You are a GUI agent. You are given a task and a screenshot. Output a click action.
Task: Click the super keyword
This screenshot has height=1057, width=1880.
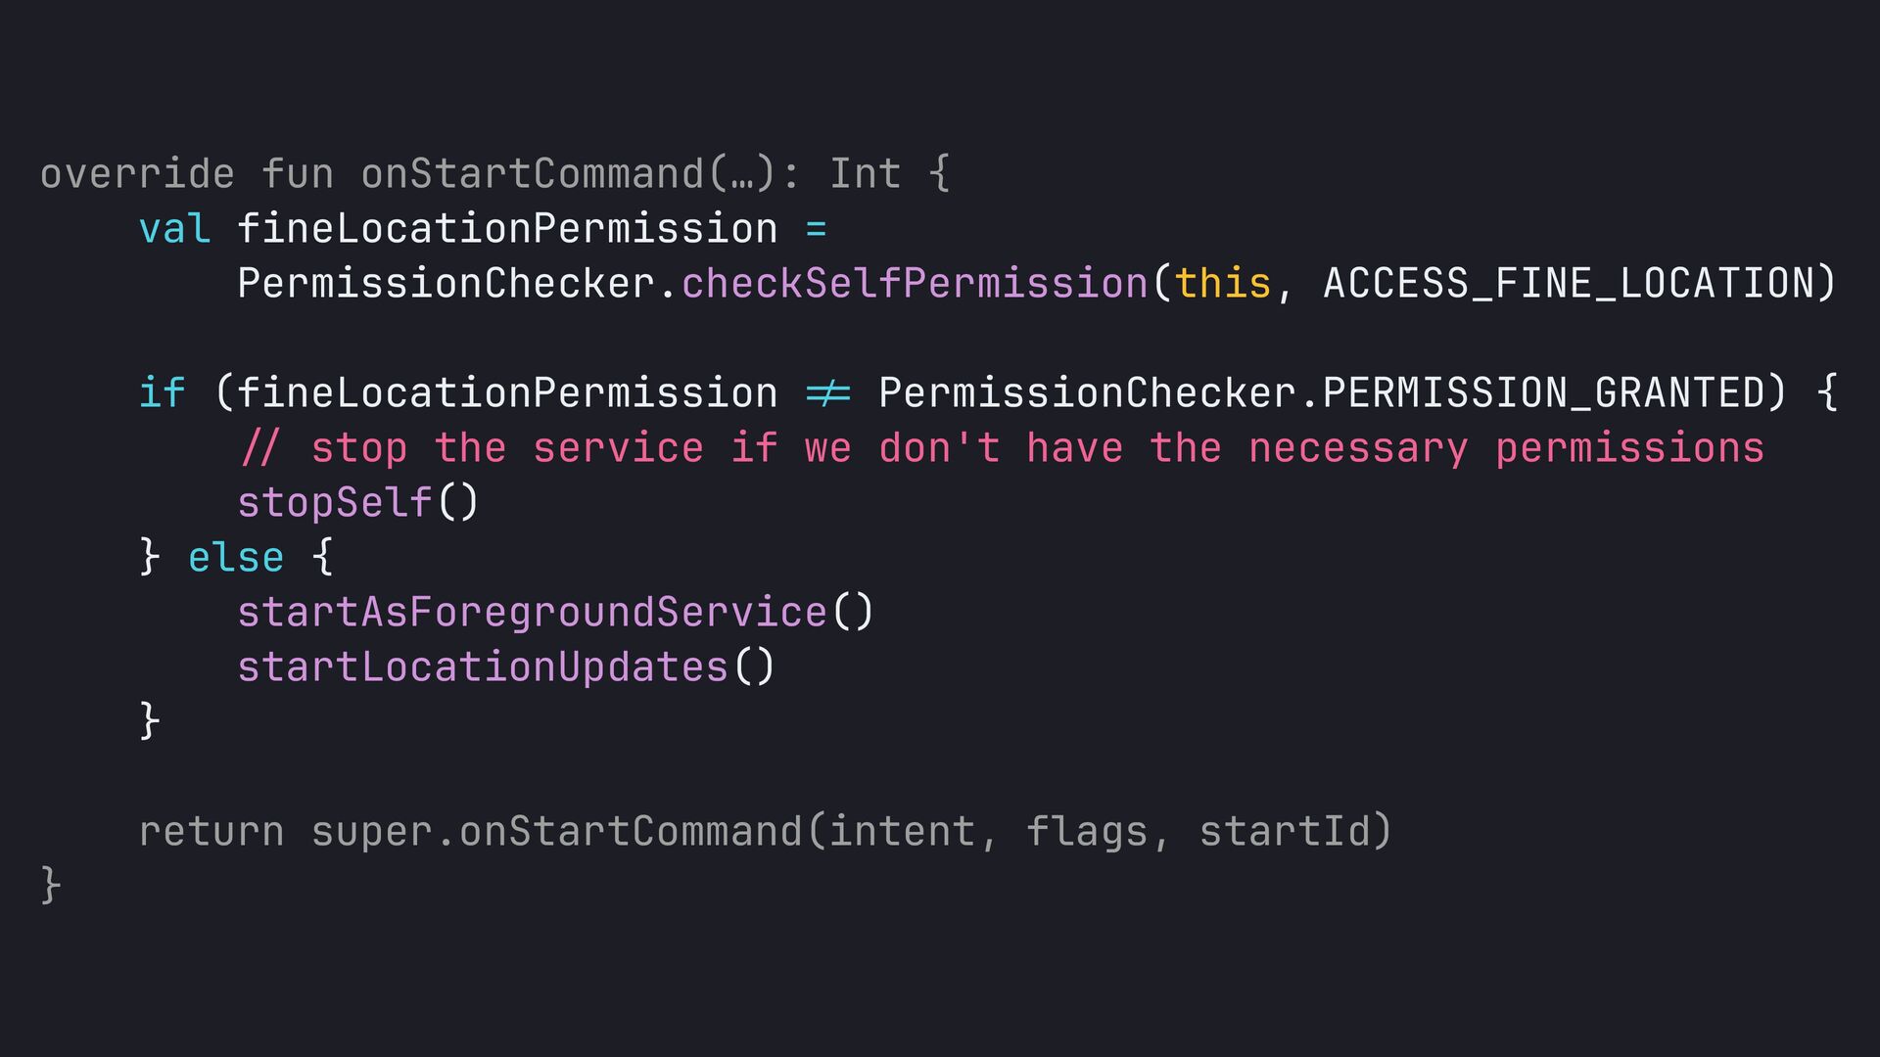coord(371,832)
